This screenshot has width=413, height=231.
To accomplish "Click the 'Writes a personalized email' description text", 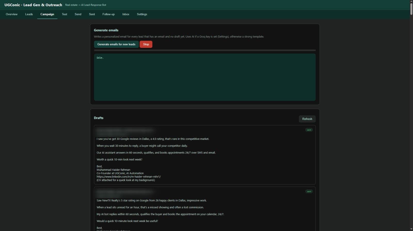I will click(x=179, y=37).
